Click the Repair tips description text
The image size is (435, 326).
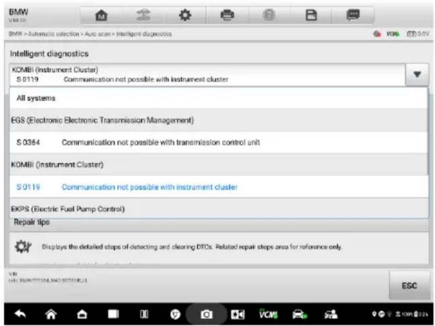point(191,247)
